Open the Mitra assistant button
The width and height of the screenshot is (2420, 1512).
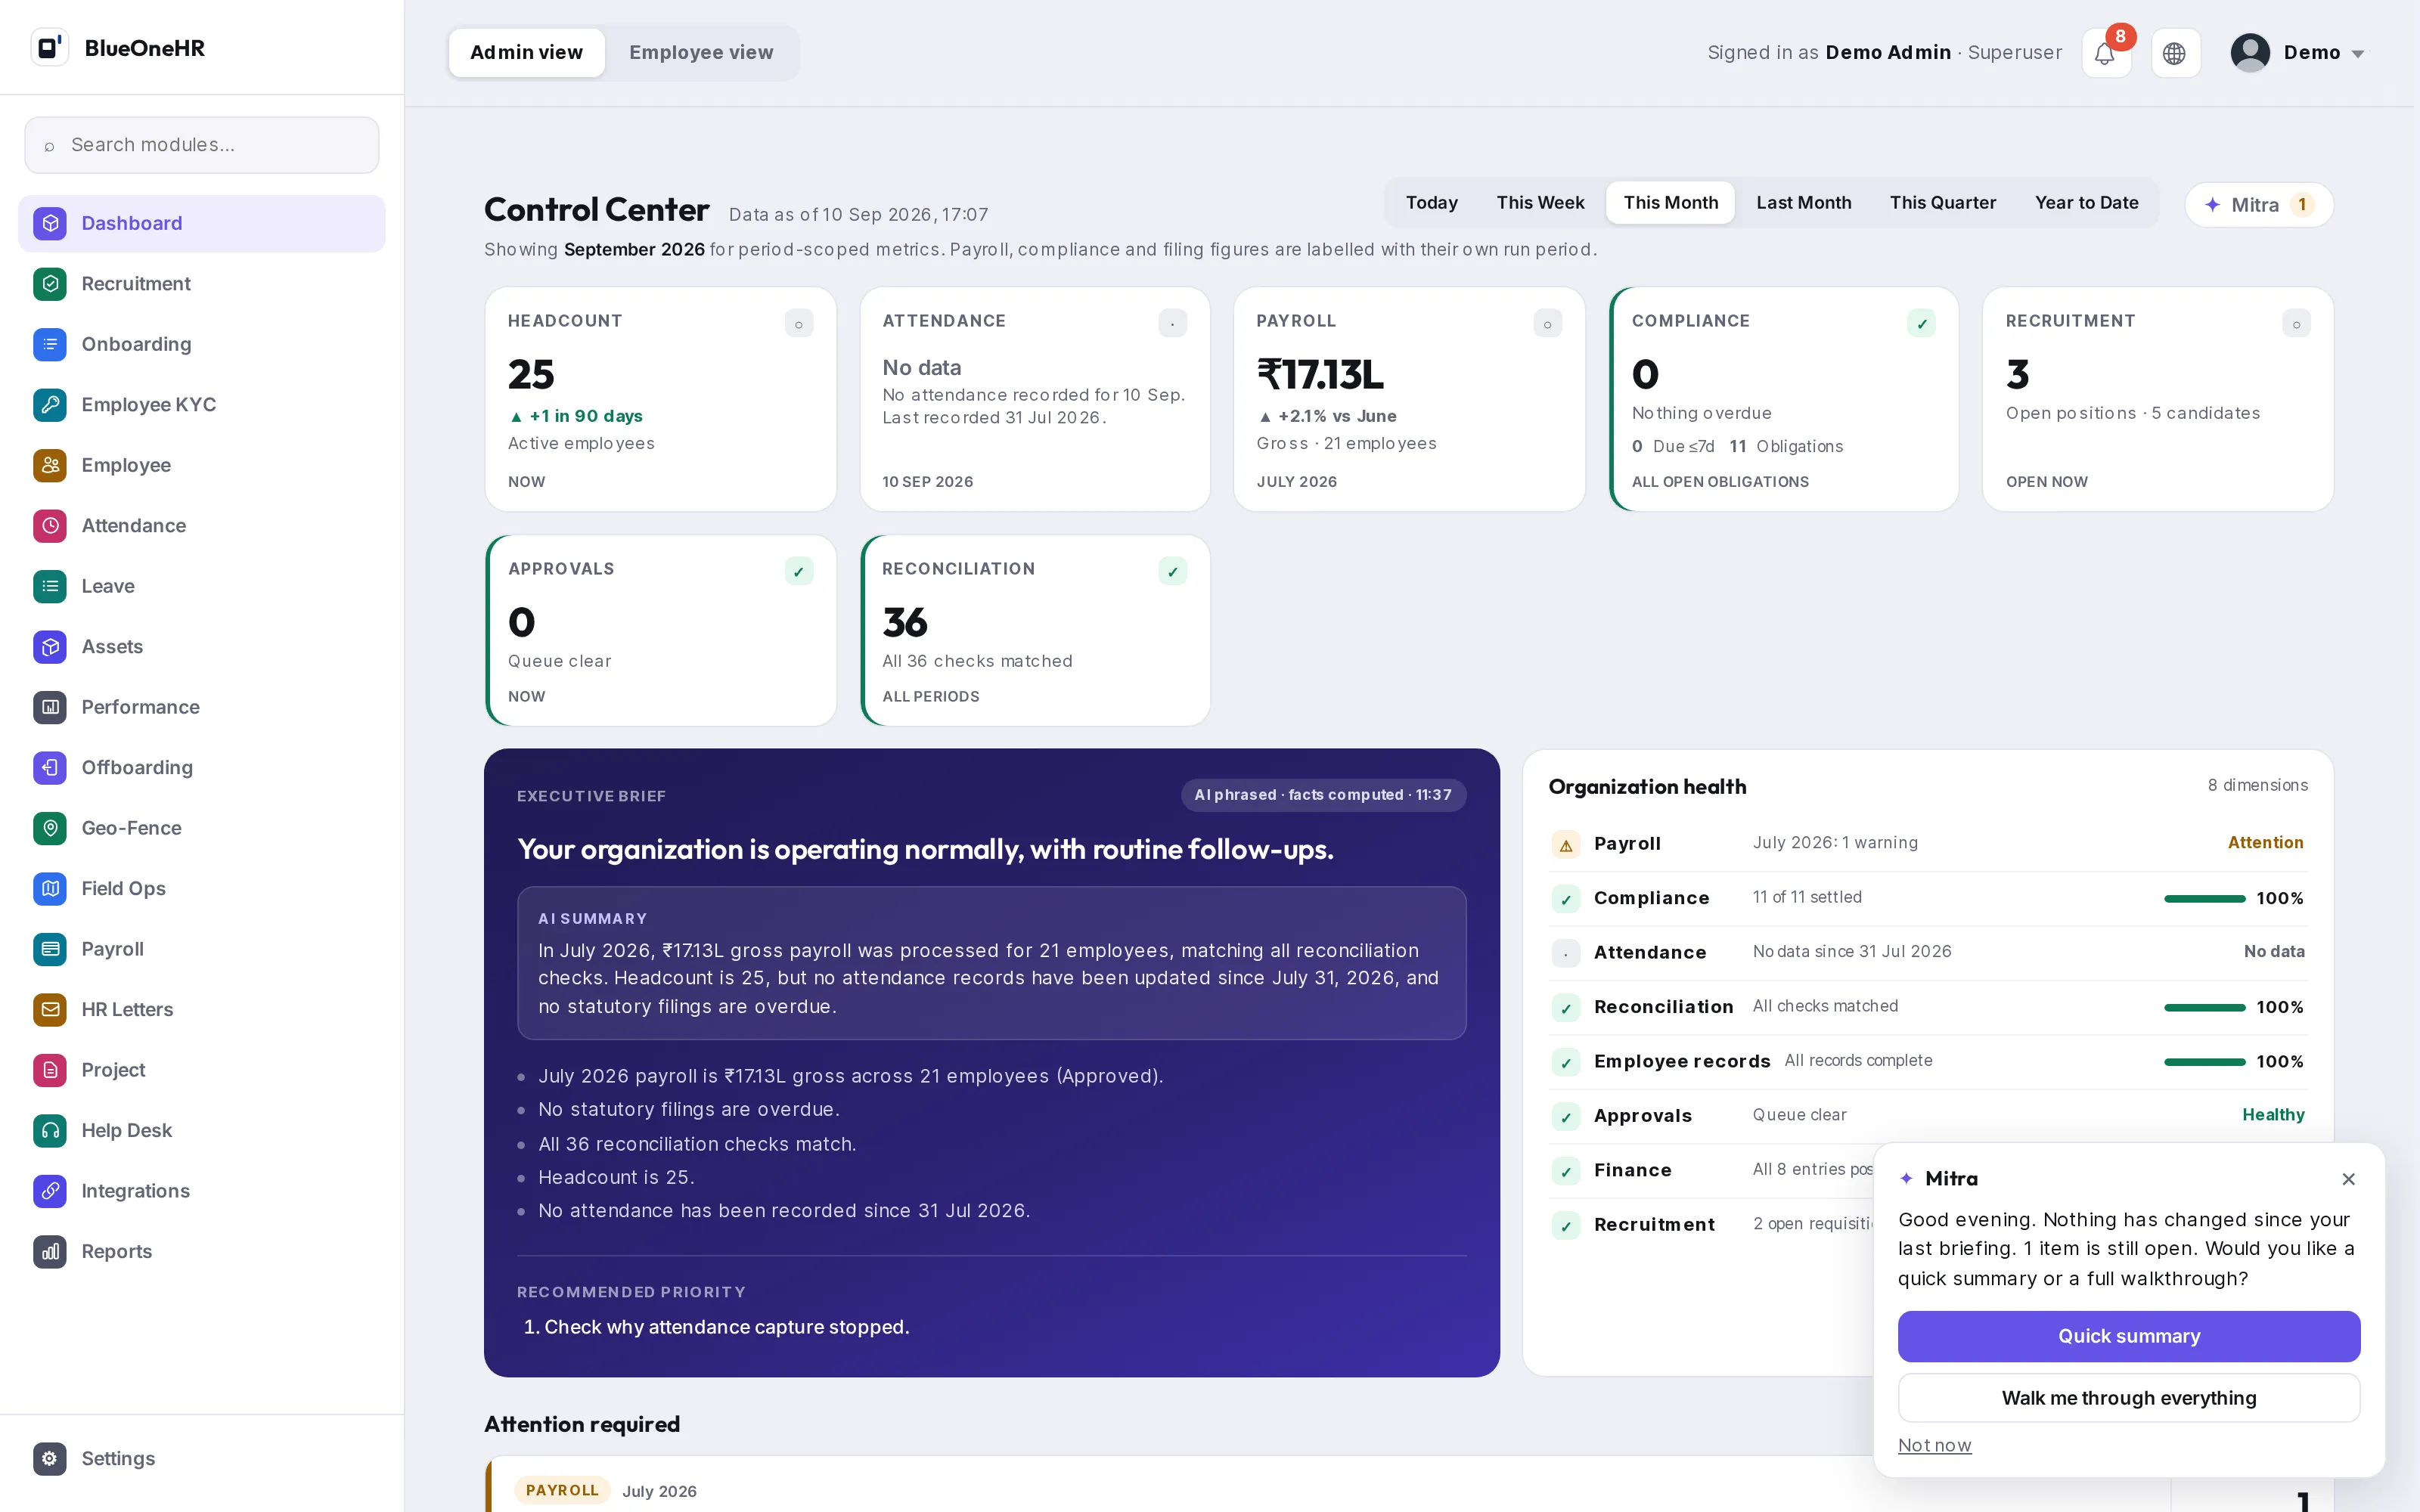click(x=2259, y=205)
